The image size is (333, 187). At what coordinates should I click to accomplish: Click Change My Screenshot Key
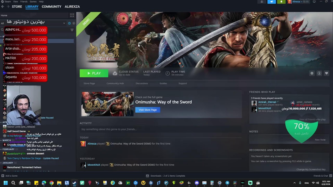click(x=311, y=169)
